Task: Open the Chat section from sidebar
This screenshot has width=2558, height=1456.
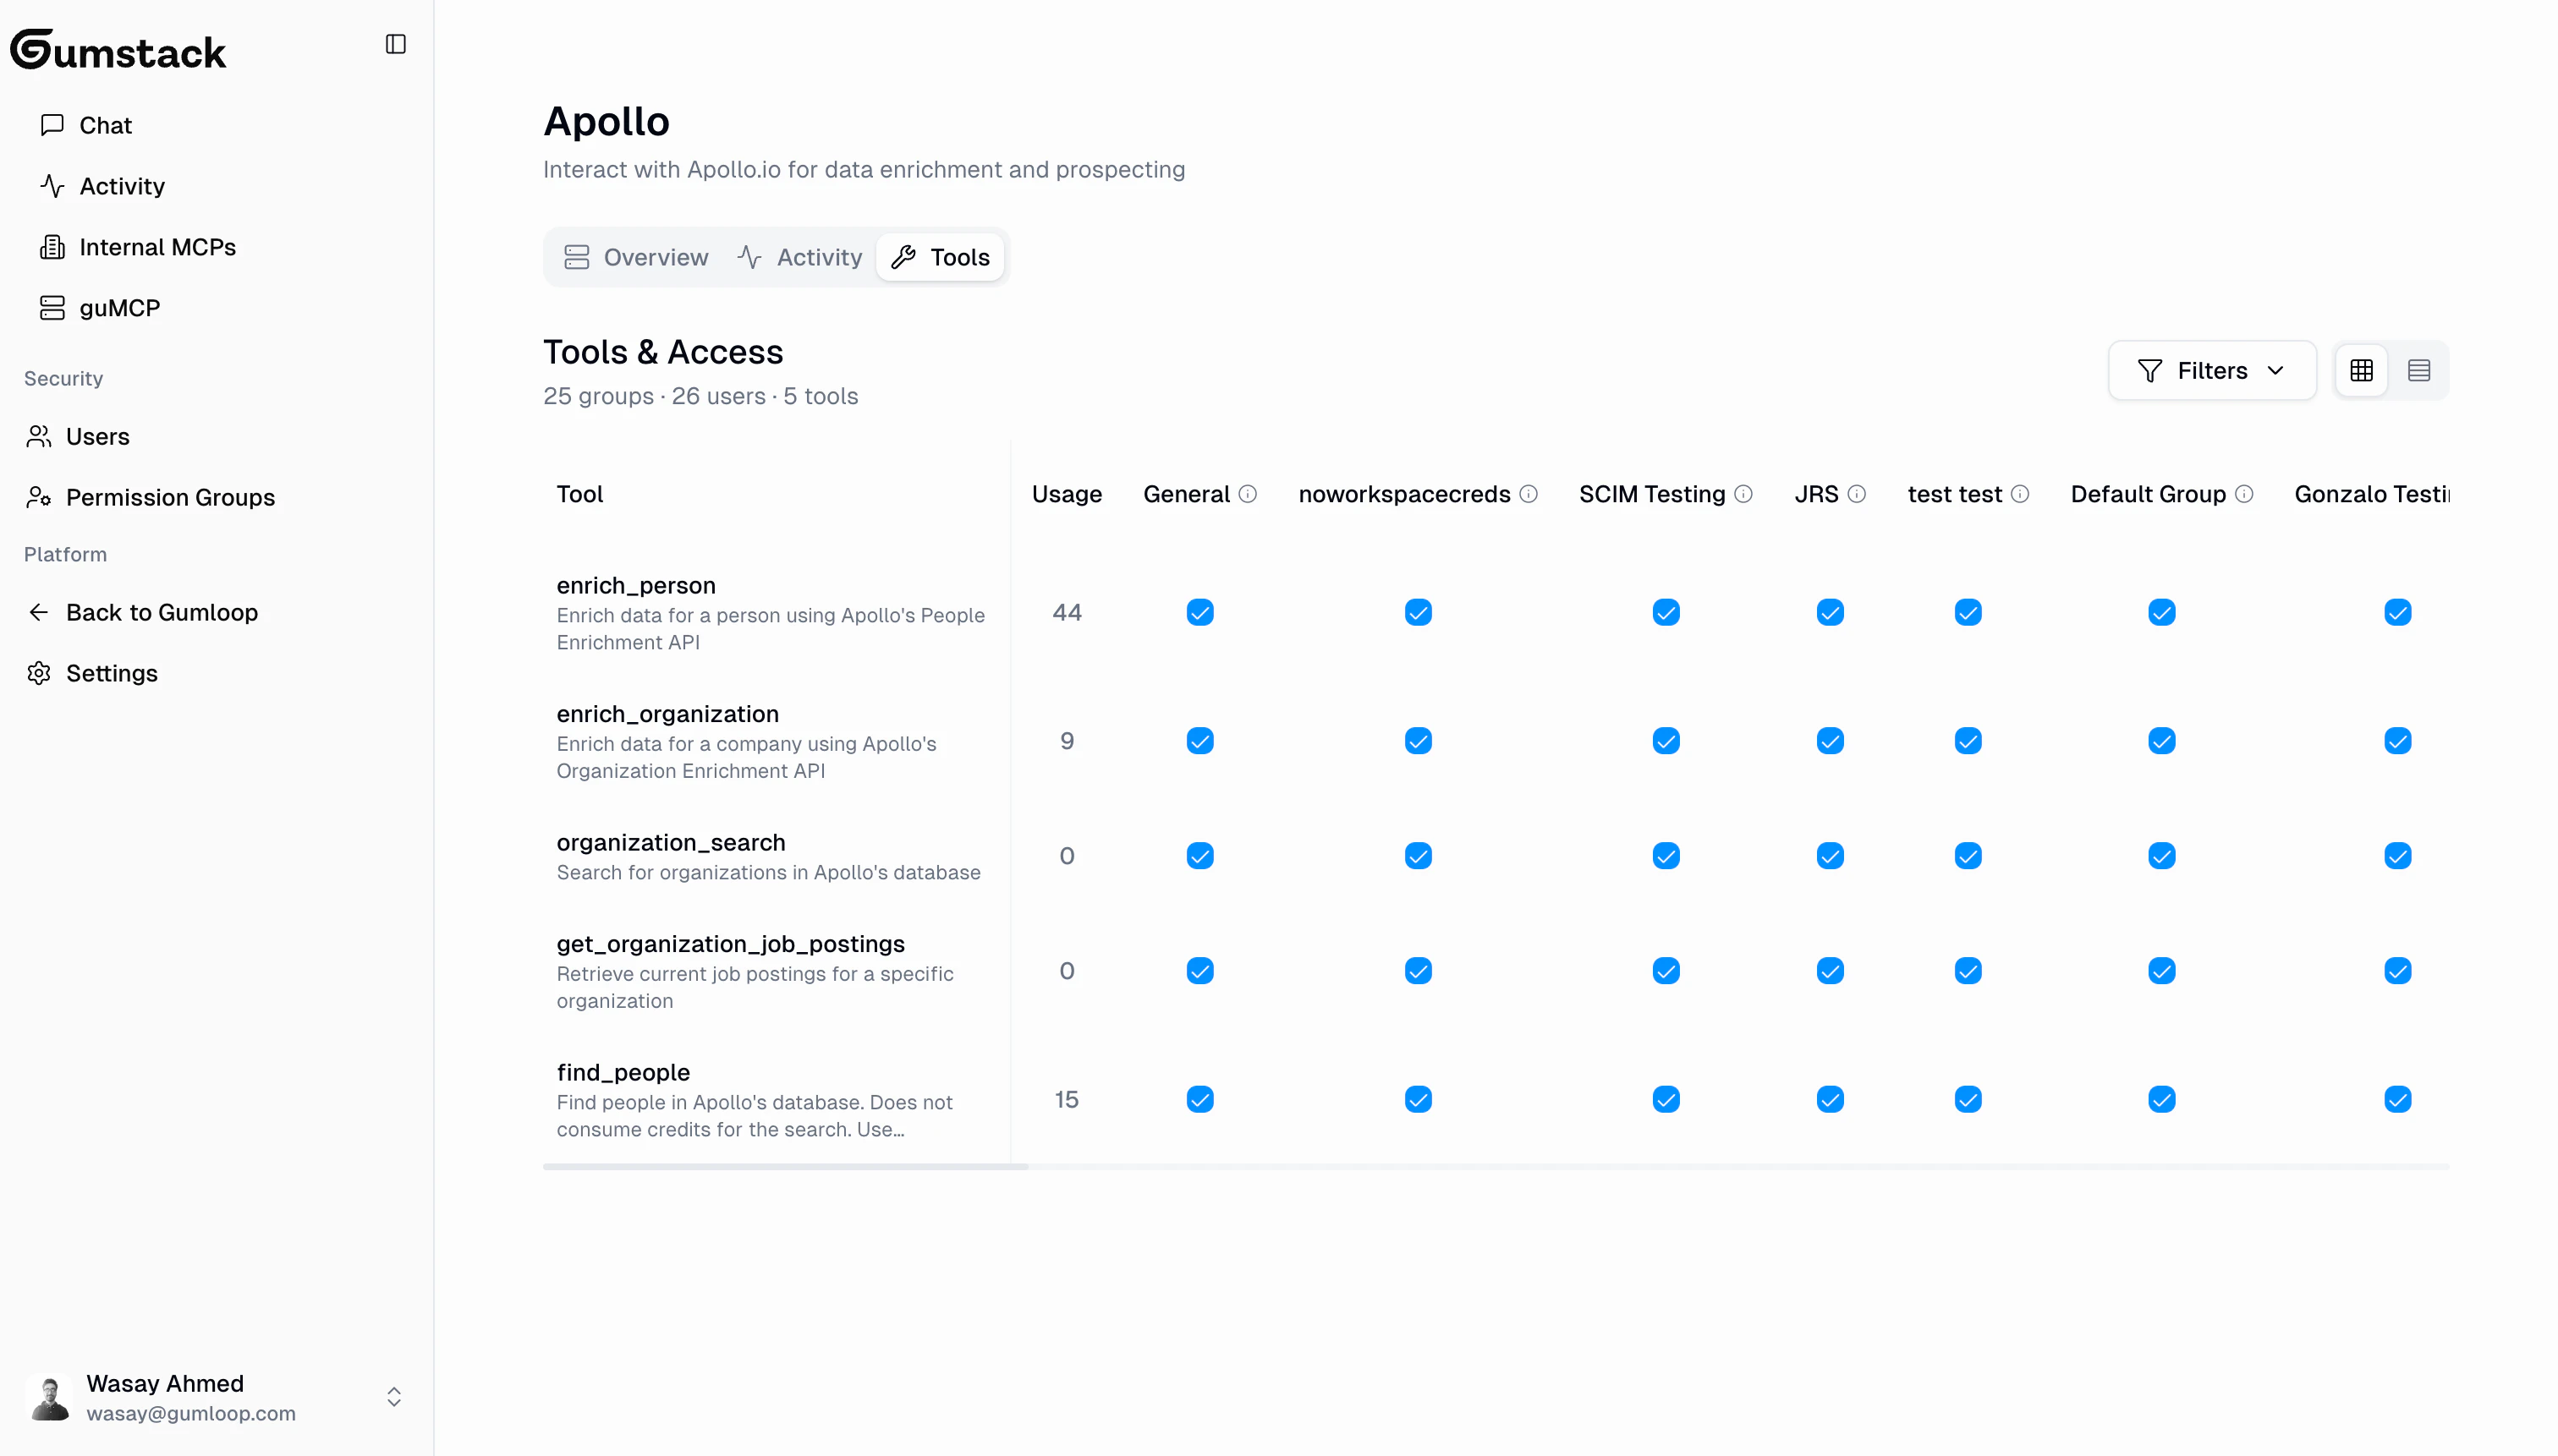Action: tap(105, 125)
